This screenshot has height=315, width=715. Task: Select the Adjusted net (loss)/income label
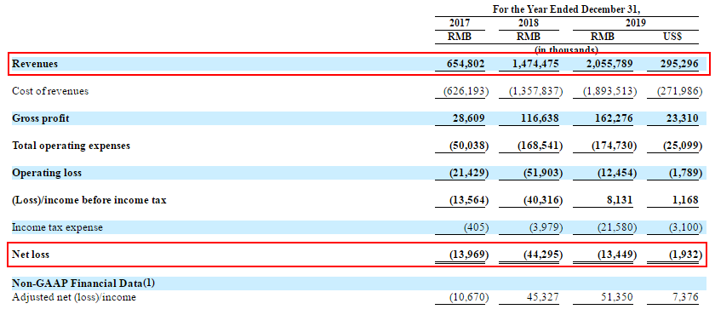(74, 298)
